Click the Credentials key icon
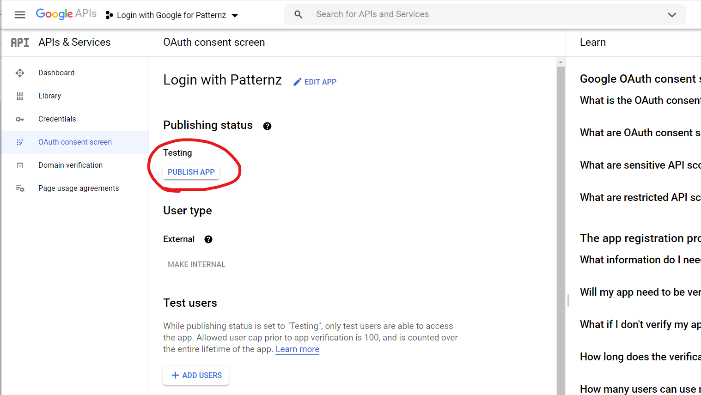This screenshot has width=701, height=395. (20, 119)
